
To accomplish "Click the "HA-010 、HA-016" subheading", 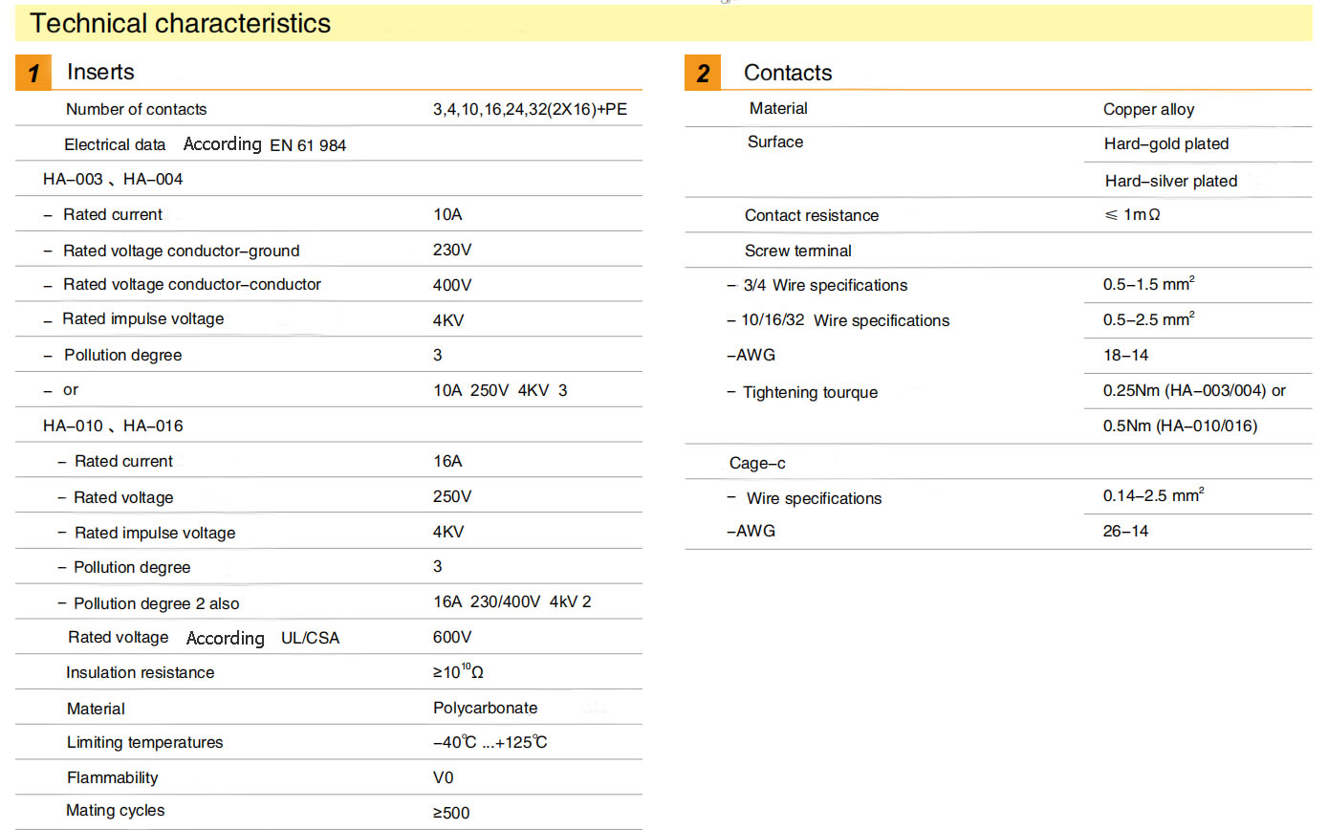I will point(113,426).
